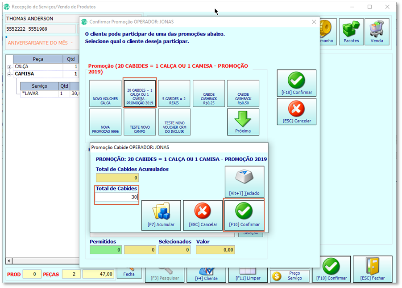The height and width of the screenshot is (288, 402).
Task: Click the PROD count field showing 0
Action: point(32,274)
